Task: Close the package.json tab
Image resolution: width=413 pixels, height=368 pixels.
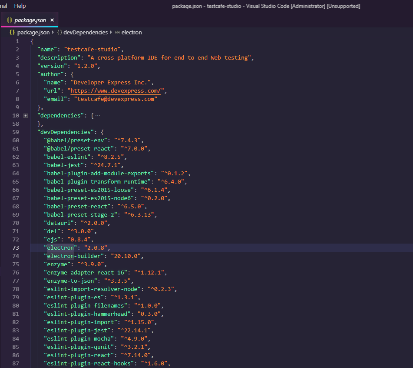Action: pyautogui.click(x=52, y=20)
